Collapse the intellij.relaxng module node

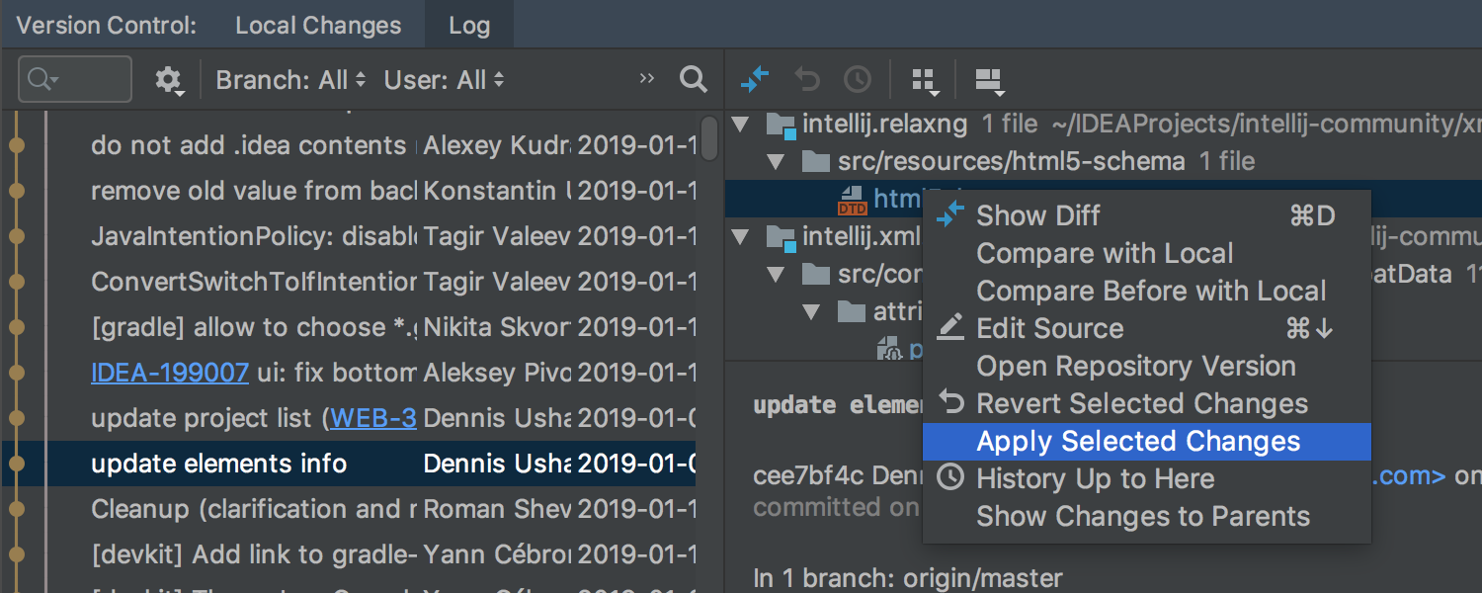(x=739, y=125)
